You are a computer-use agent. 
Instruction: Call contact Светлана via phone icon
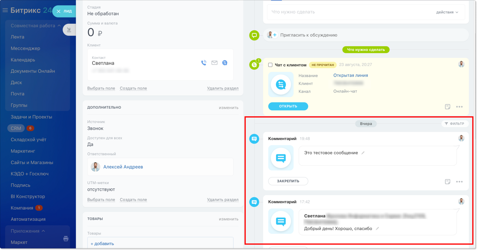pos(204,63)
